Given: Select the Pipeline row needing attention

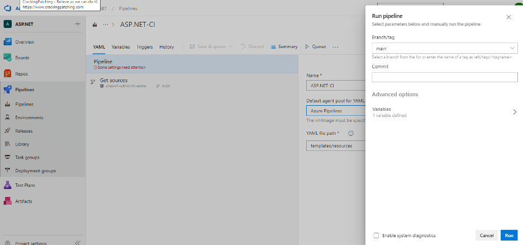Looking at the screenshot, I should click(x=192, y=64).
